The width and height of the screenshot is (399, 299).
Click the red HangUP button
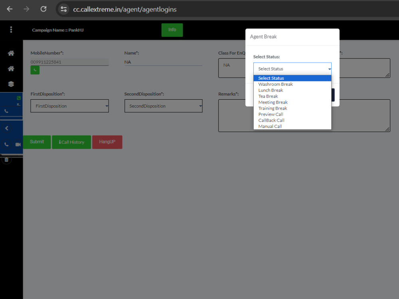coord(107,142)
